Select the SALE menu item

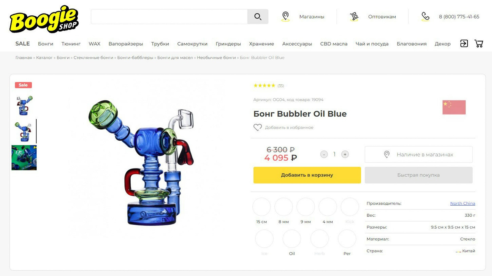(x=23, y=44)
